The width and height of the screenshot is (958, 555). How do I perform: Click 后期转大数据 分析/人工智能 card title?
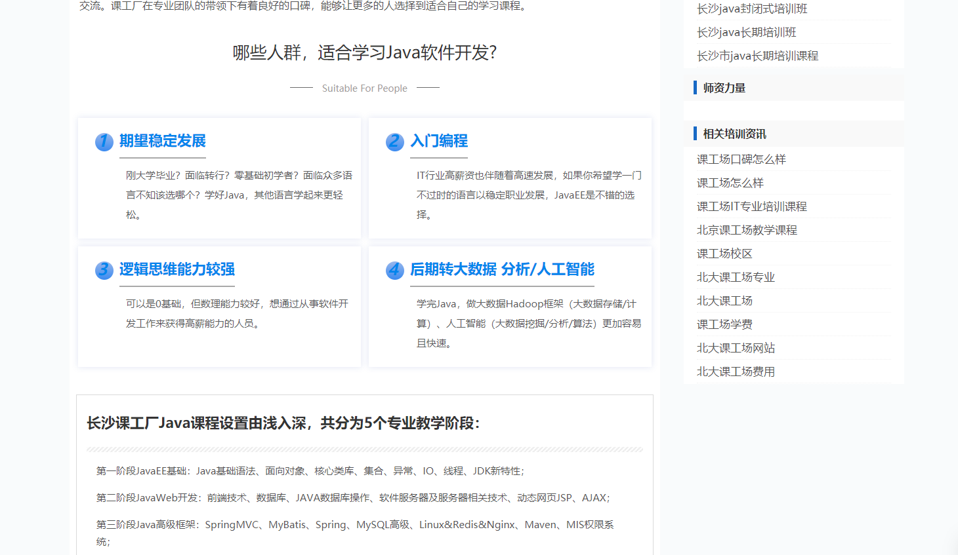pyautogui.click(x=502, y=269)
